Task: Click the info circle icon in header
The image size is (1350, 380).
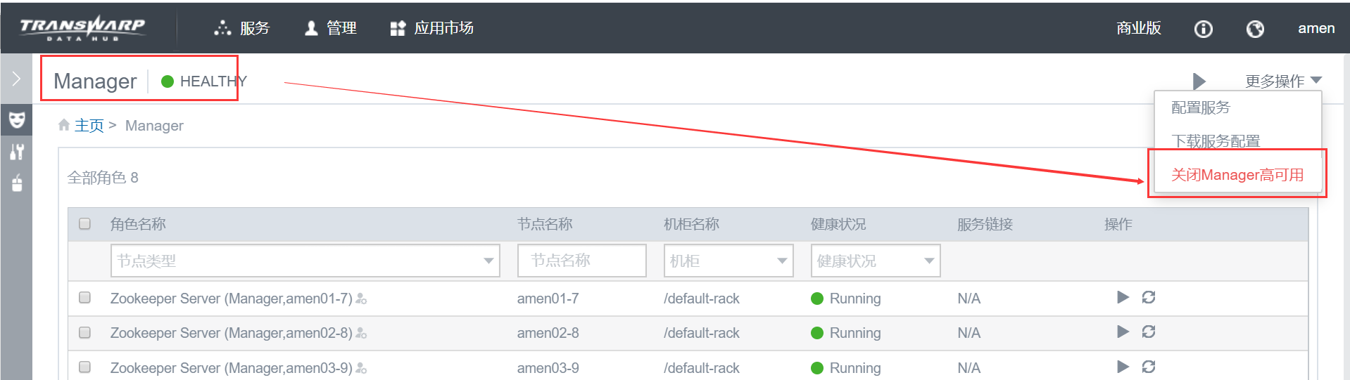Action: point(1203,29)
